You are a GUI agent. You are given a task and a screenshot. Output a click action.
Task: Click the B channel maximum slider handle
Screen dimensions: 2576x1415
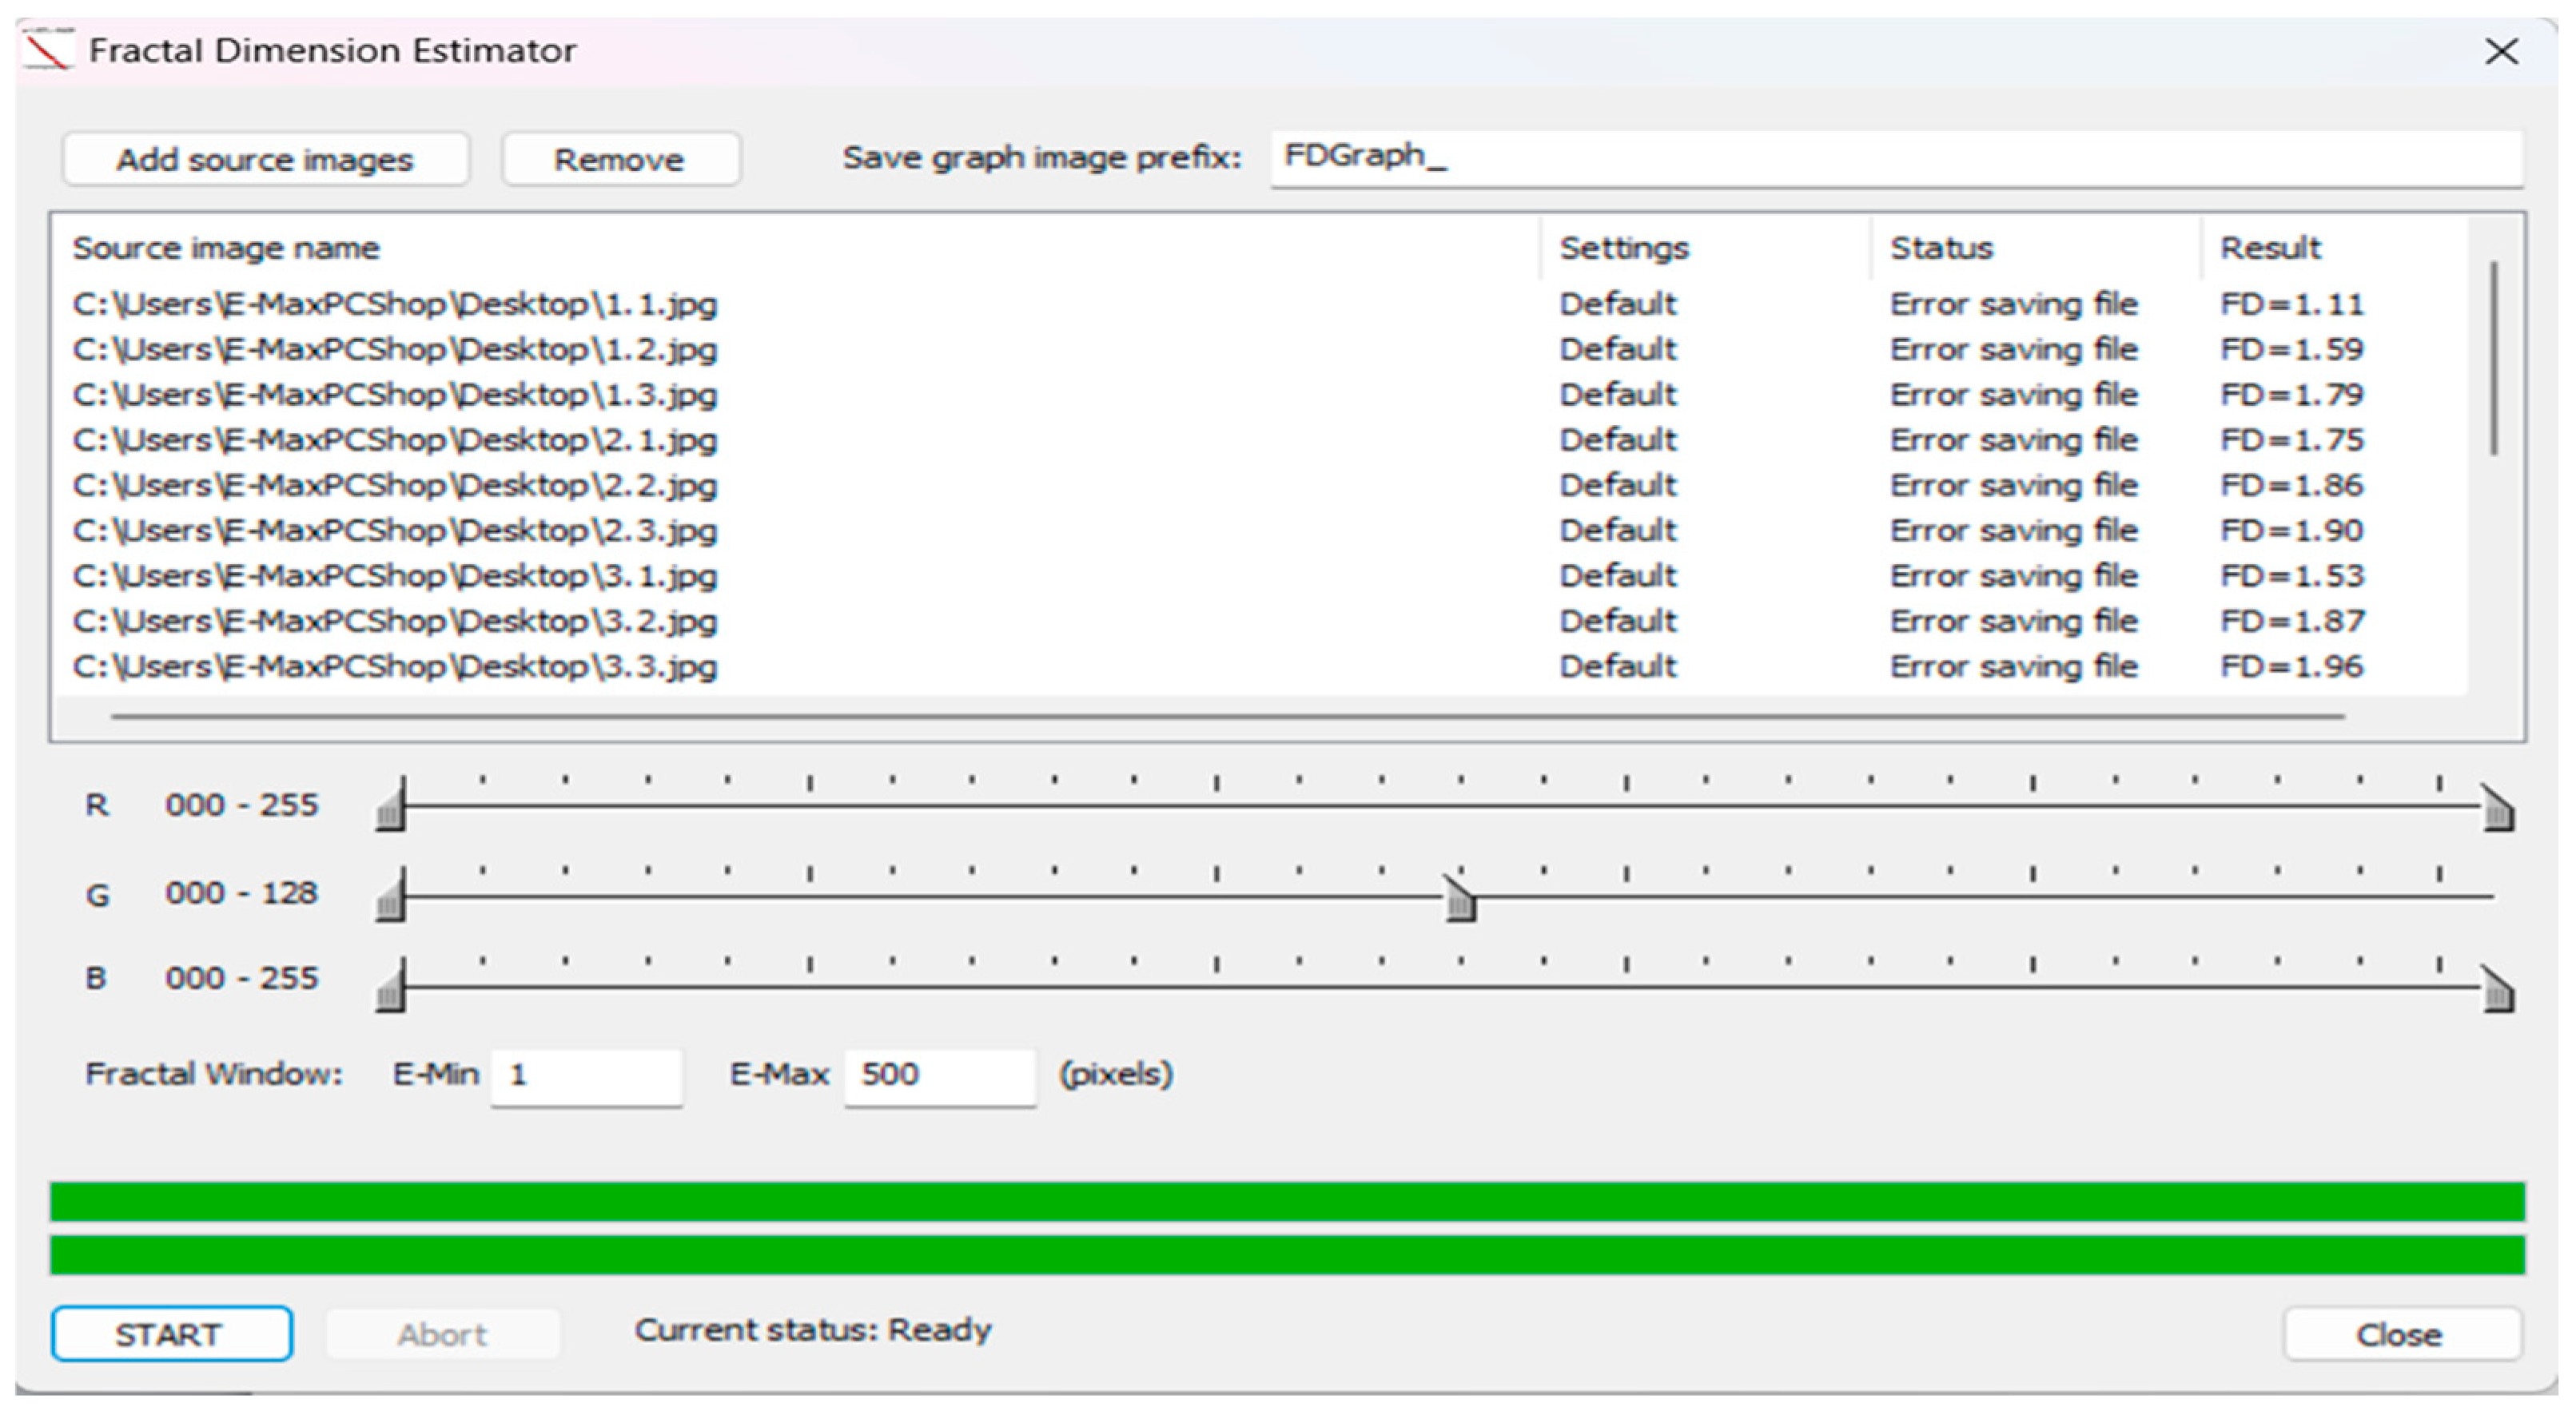pos(2497,989)
